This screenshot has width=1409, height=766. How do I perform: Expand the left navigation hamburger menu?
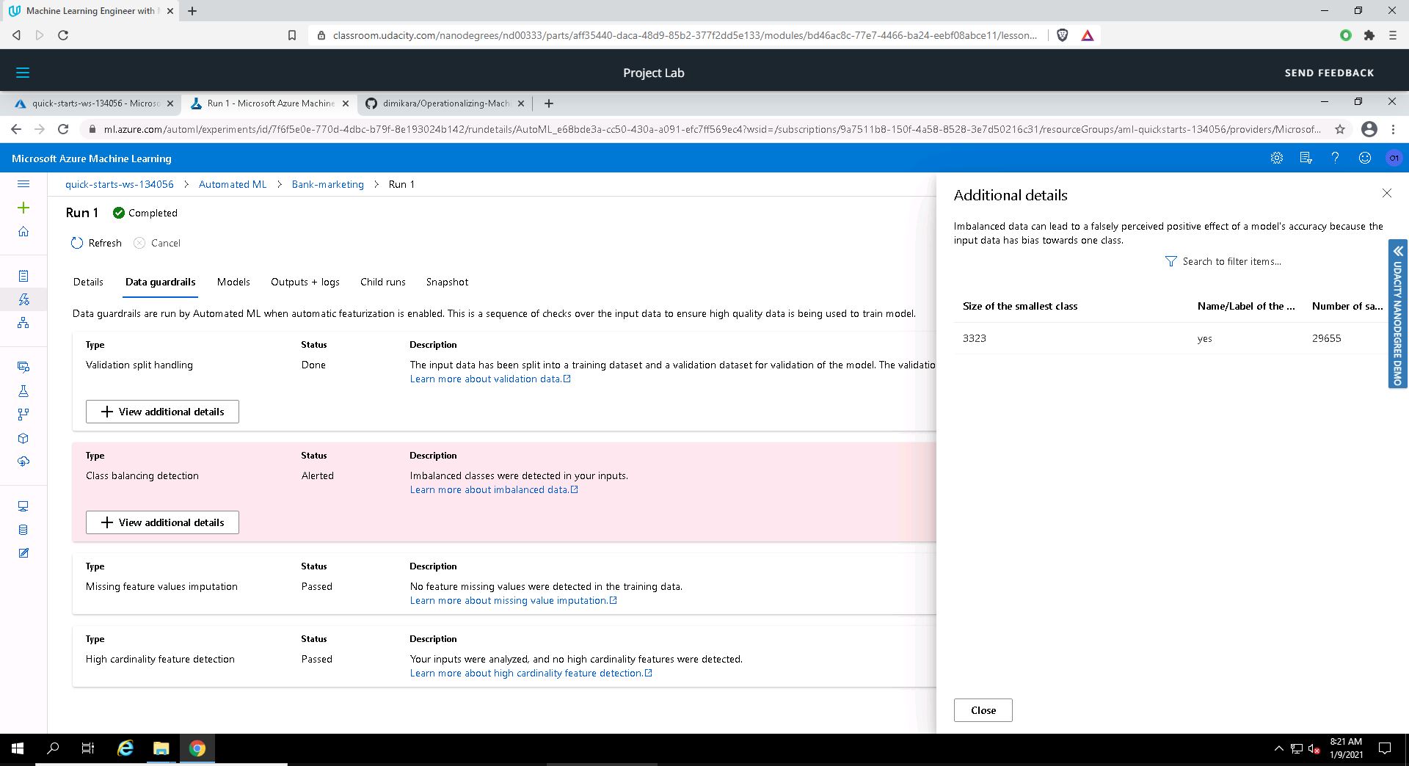coord(23,184)
